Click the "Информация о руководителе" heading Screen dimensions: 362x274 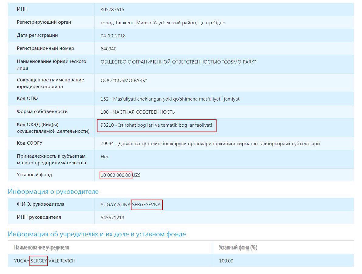point(53,192)
